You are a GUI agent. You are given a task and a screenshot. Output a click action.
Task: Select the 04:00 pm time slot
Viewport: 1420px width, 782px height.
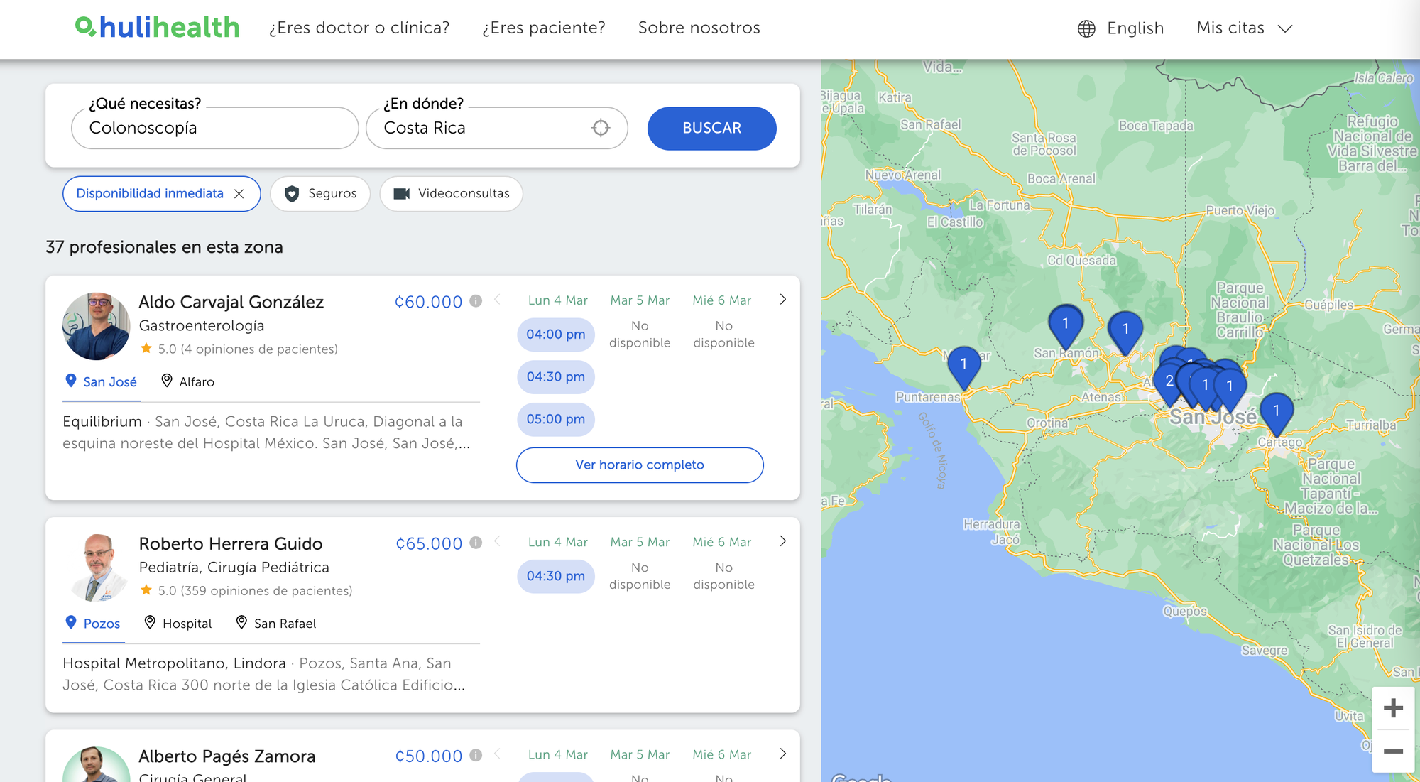tap(556, 335)
